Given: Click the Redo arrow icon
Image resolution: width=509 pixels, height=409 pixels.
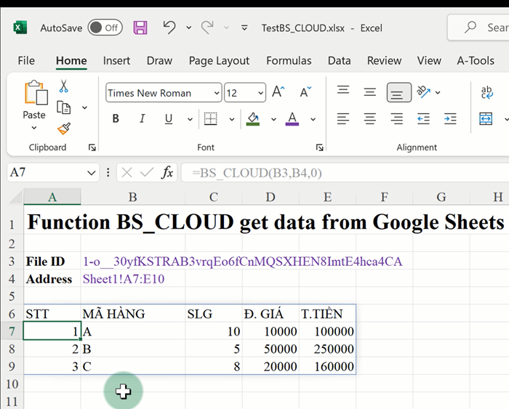Looking at the screenshot, I should pos(207,28).
